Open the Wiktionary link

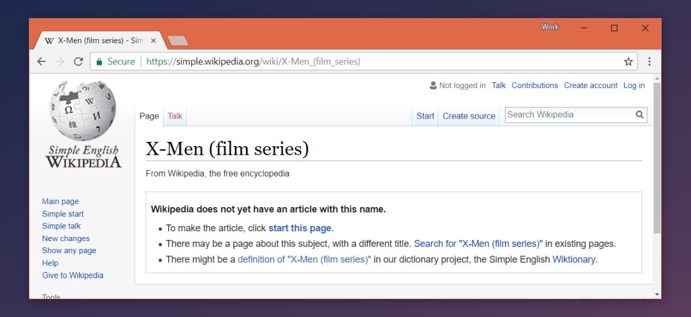pos(574,259)
